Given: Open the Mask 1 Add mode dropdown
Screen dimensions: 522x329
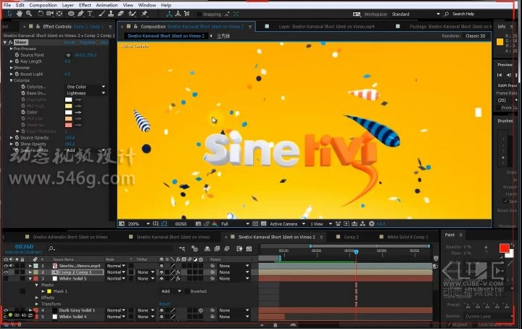Looking at the screenshot, I should tap(171, 291).
